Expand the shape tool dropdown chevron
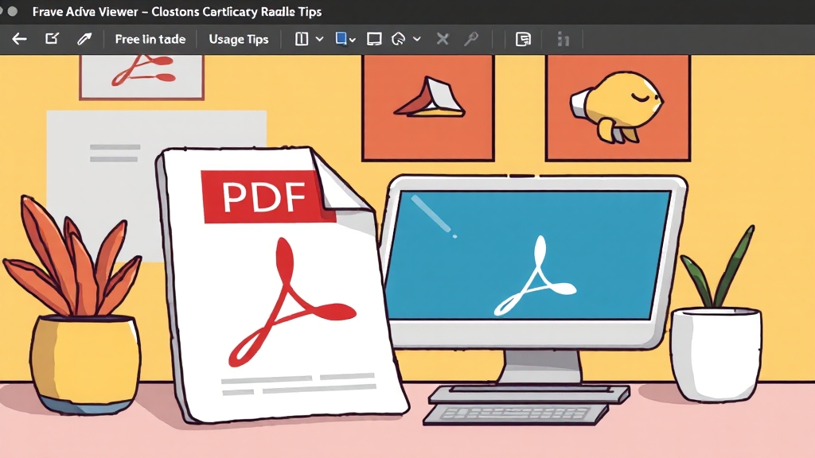The height and width of the screenshot is (458, 815). click(x=417, y=39)
